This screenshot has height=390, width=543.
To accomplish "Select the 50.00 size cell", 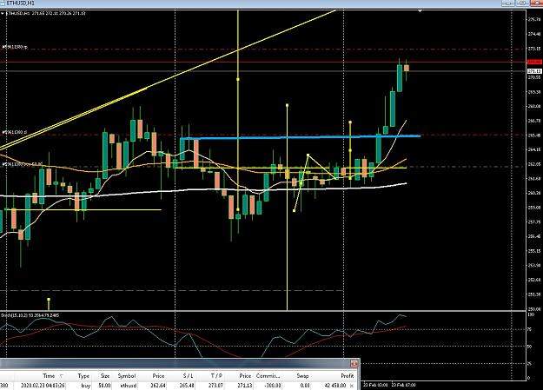I will click(105, 386).
